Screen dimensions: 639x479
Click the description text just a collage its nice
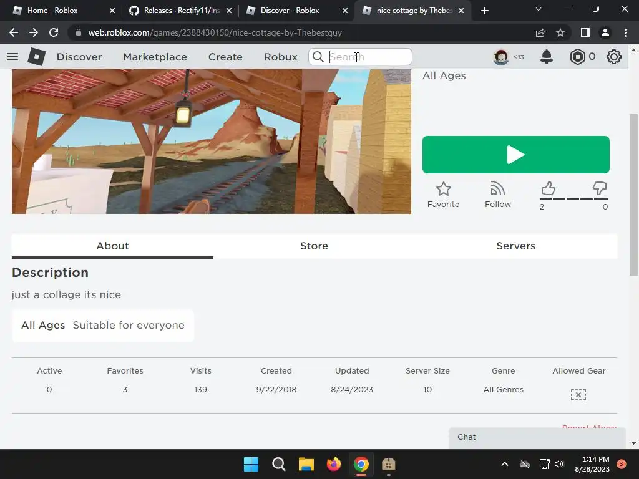(x=66, y=294)
